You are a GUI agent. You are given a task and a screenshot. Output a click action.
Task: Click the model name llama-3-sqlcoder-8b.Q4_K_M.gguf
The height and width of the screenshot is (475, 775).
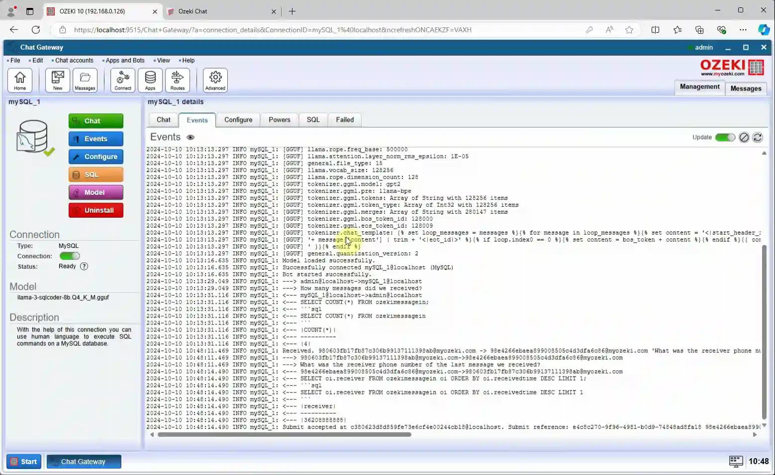click(x=63, y=298)
